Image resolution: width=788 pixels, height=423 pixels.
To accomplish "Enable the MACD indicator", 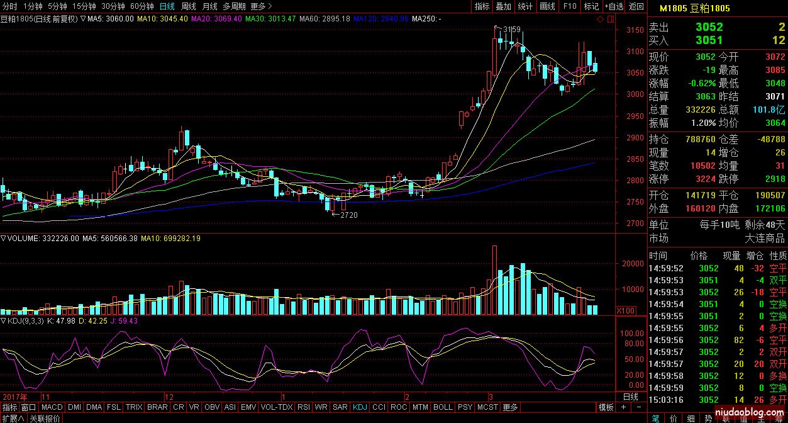I will coord(52,407).
